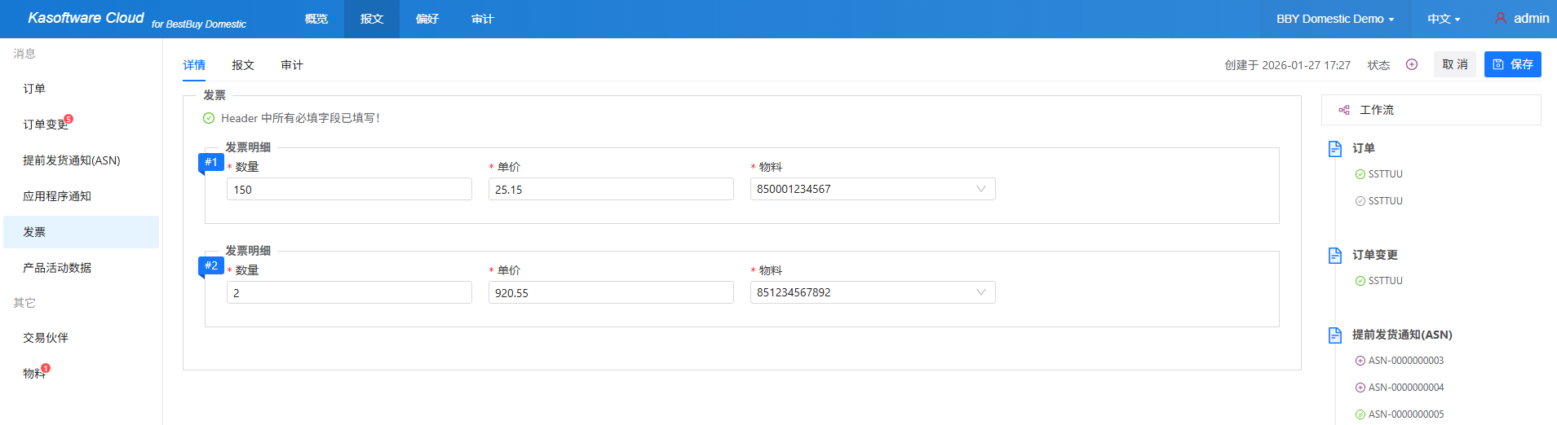Click the purple plus status icon
The width and height of the screenshot is (1557, 425).
(1412, 64)
